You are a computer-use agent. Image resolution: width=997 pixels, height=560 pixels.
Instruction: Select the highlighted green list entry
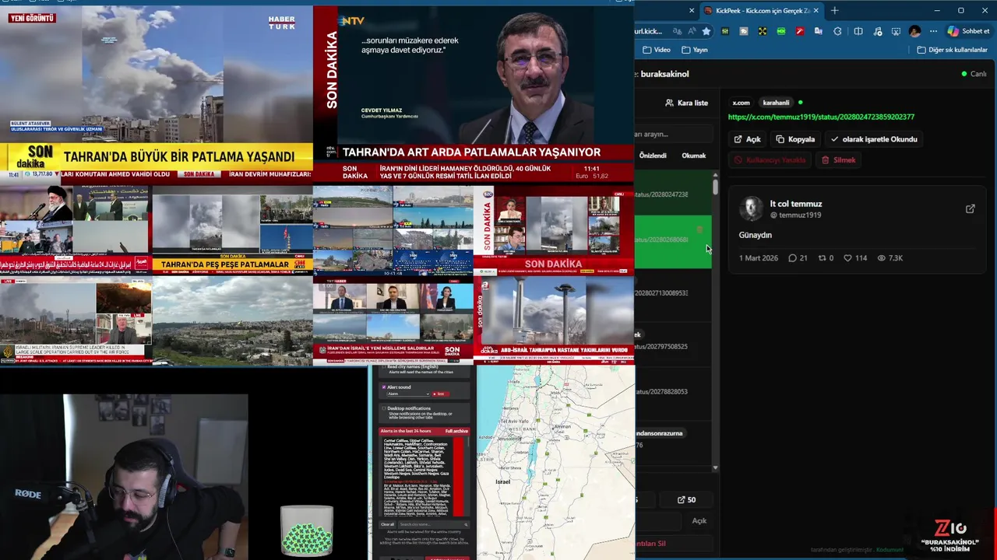673,241
